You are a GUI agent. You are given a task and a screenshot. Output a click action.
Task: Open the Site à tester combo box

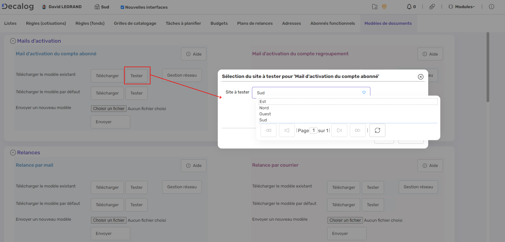[x=364, y=93]
